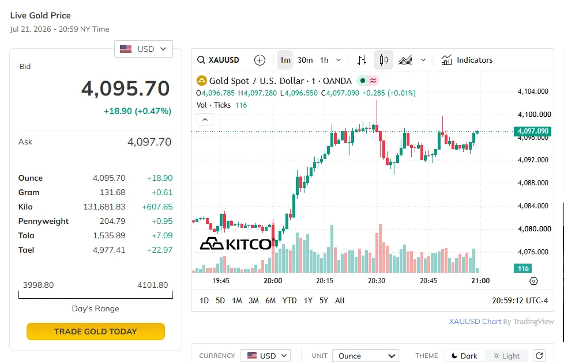The height and width of the screenshot is (362, 564).
Task: Open the Ounce unit dropdown
Action: click(x=366, y=356)
